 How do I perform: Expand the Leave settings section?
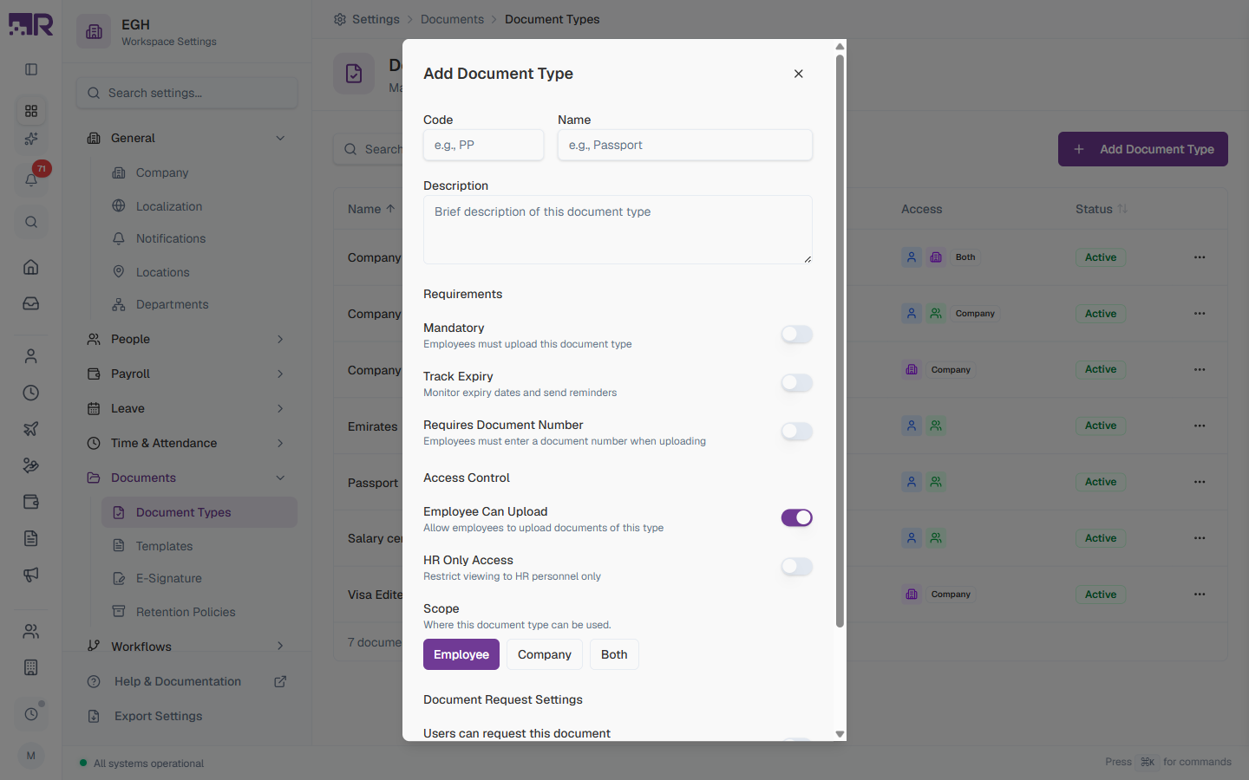pos(186,408)
